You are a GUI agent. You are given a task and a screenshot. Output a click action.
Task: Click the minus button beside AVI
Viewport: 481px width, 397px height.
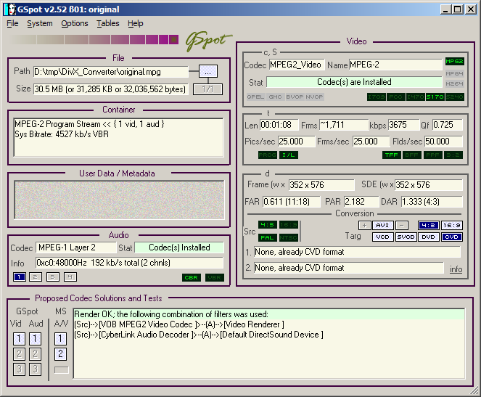click(x=402, y=226)
